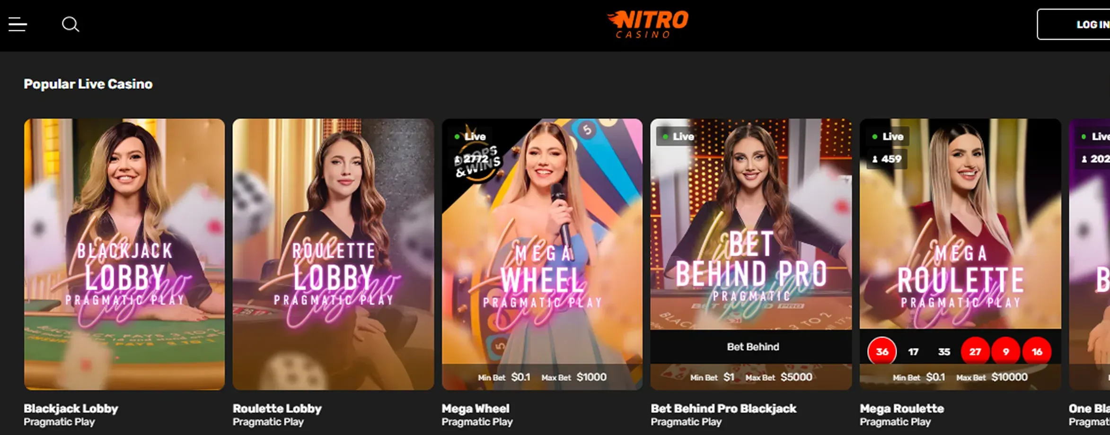Viewport: 1110px width, 435px height.
Task: Open the Mega Roulette game thumbnail
Action: point(960,254)
